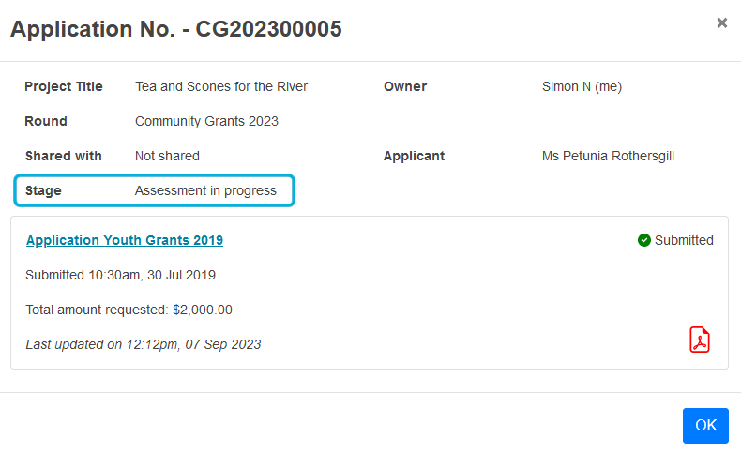The width and height of the screenshot is (741, 453).
Task: Click the Submitted 10:30am, 30 Jul 2019 text
Action: tap(121, 275)
